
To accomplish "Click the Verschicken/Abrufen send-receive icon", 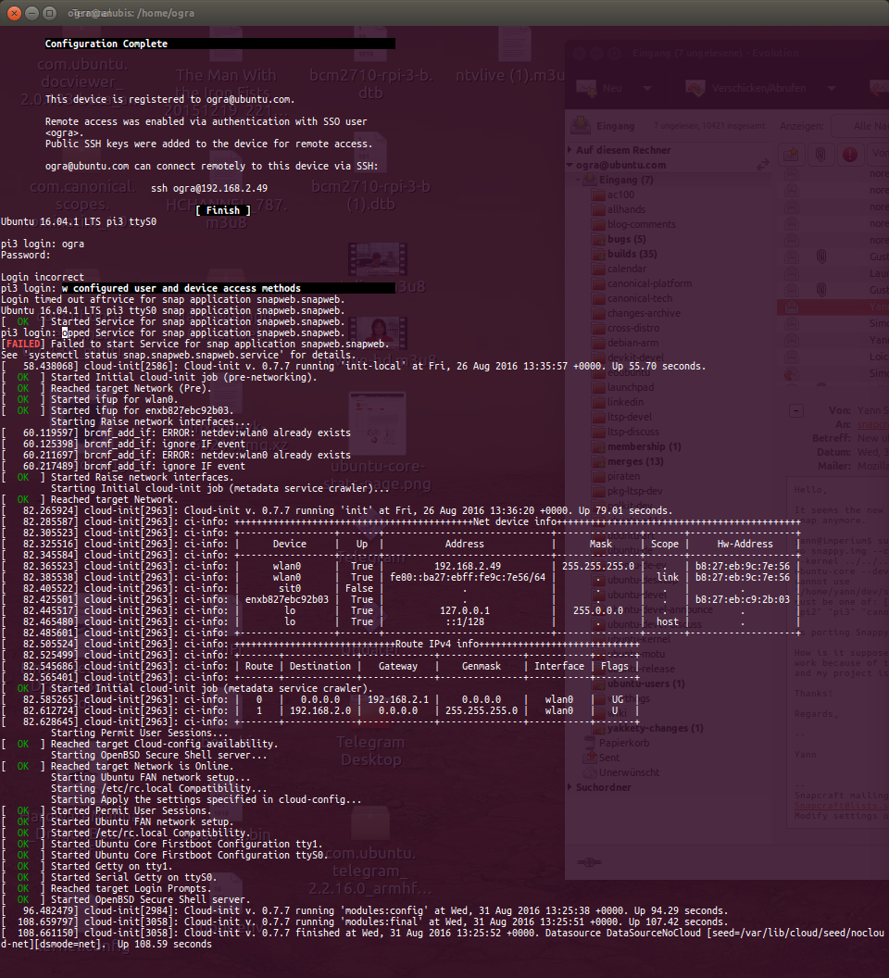I will tap(695, 88).
